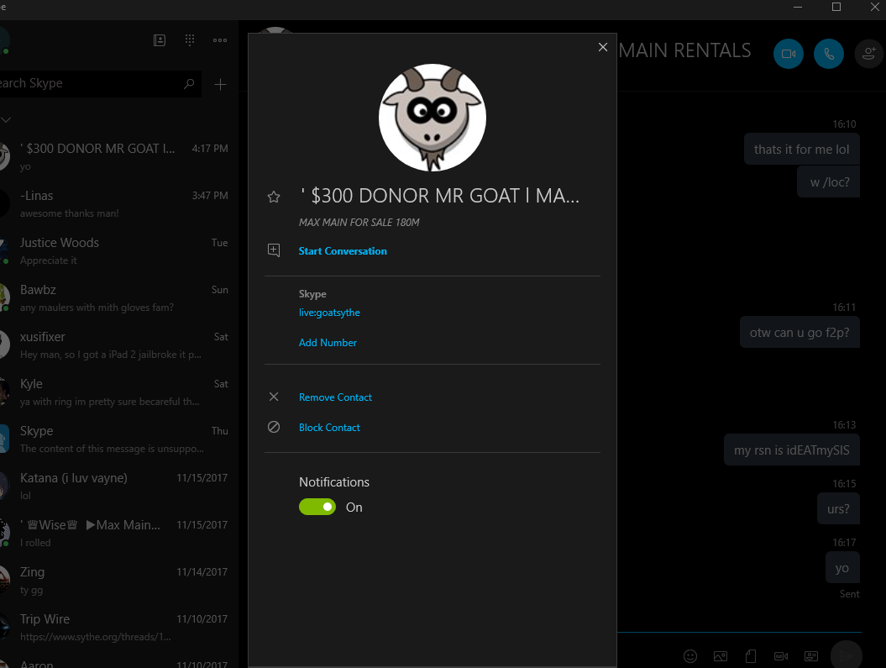Click the send message button
Viewport: 886px width, 668px height.
(846, 655)
